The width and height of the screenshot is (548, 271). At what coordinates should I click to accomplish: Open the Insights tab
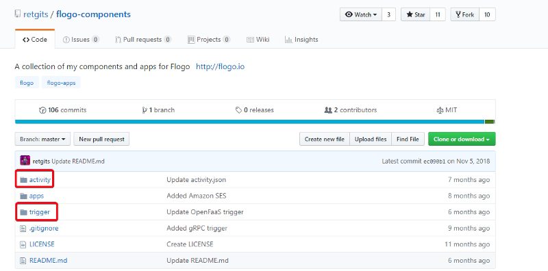pyautogui.click(x=301, y=40)
